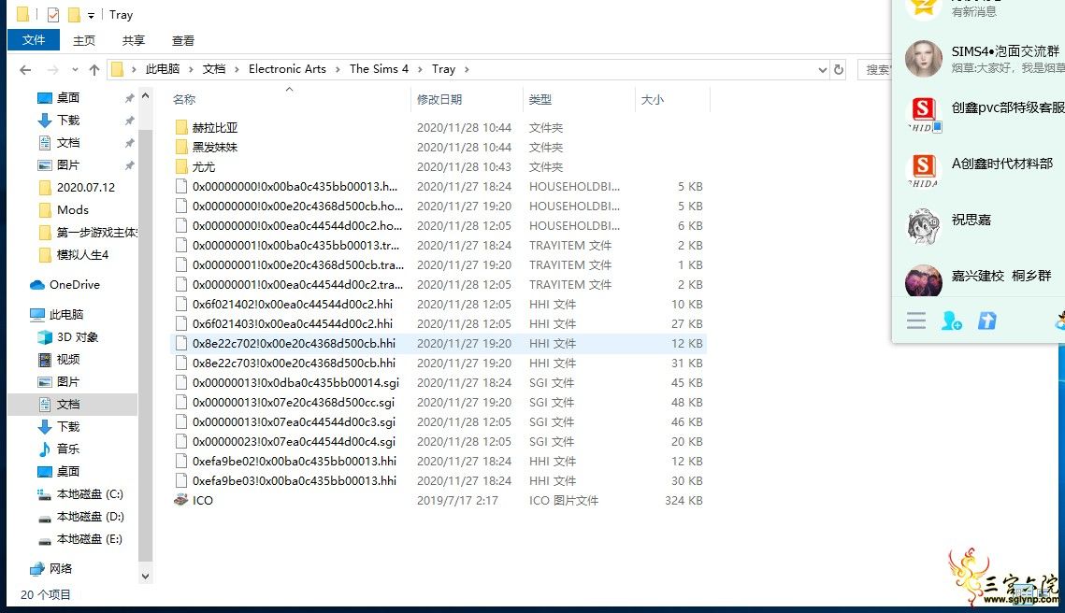Image resolution: width=1065 pixels, height=613 pixels.
Task: Sort files by 类型 column
Action: pos(540,100)
